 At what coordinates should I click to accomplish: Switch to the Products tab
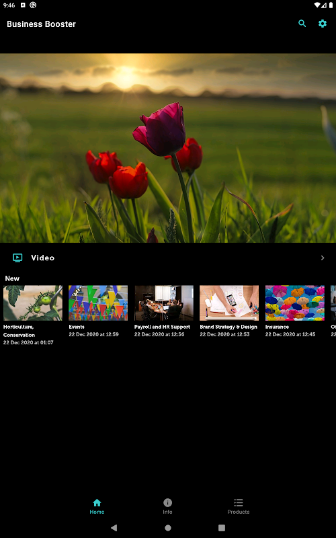click(x=239, y=506)
